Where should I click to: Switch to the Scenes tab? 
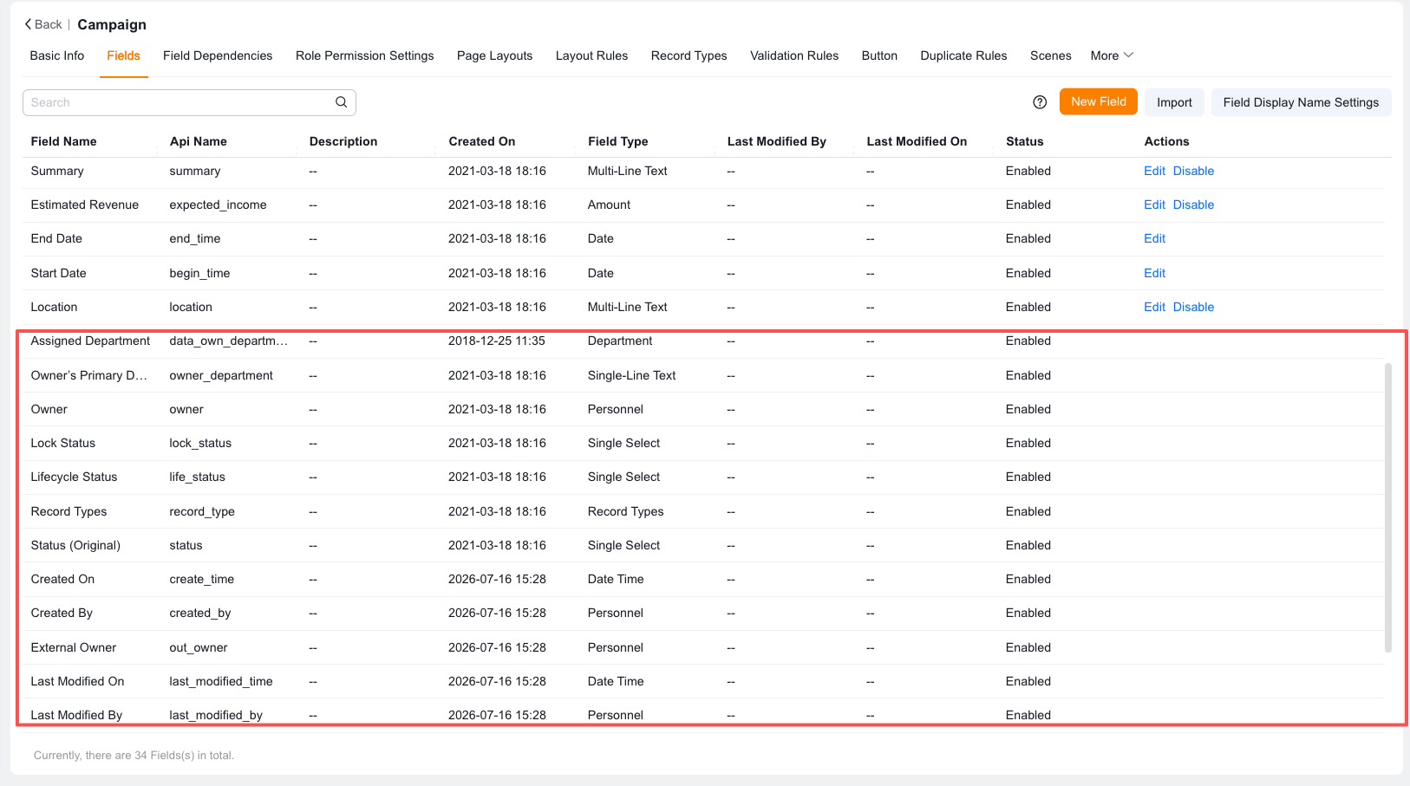coord(1051,55)
